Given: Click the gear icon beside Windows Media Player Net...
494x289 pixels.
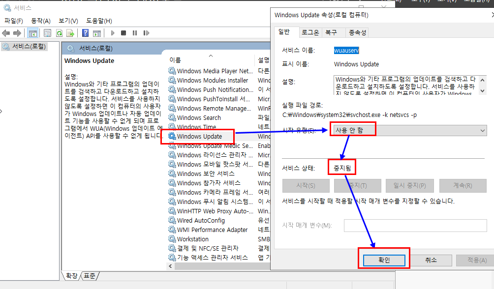Looking at the screenshot, I should [172, 71].
